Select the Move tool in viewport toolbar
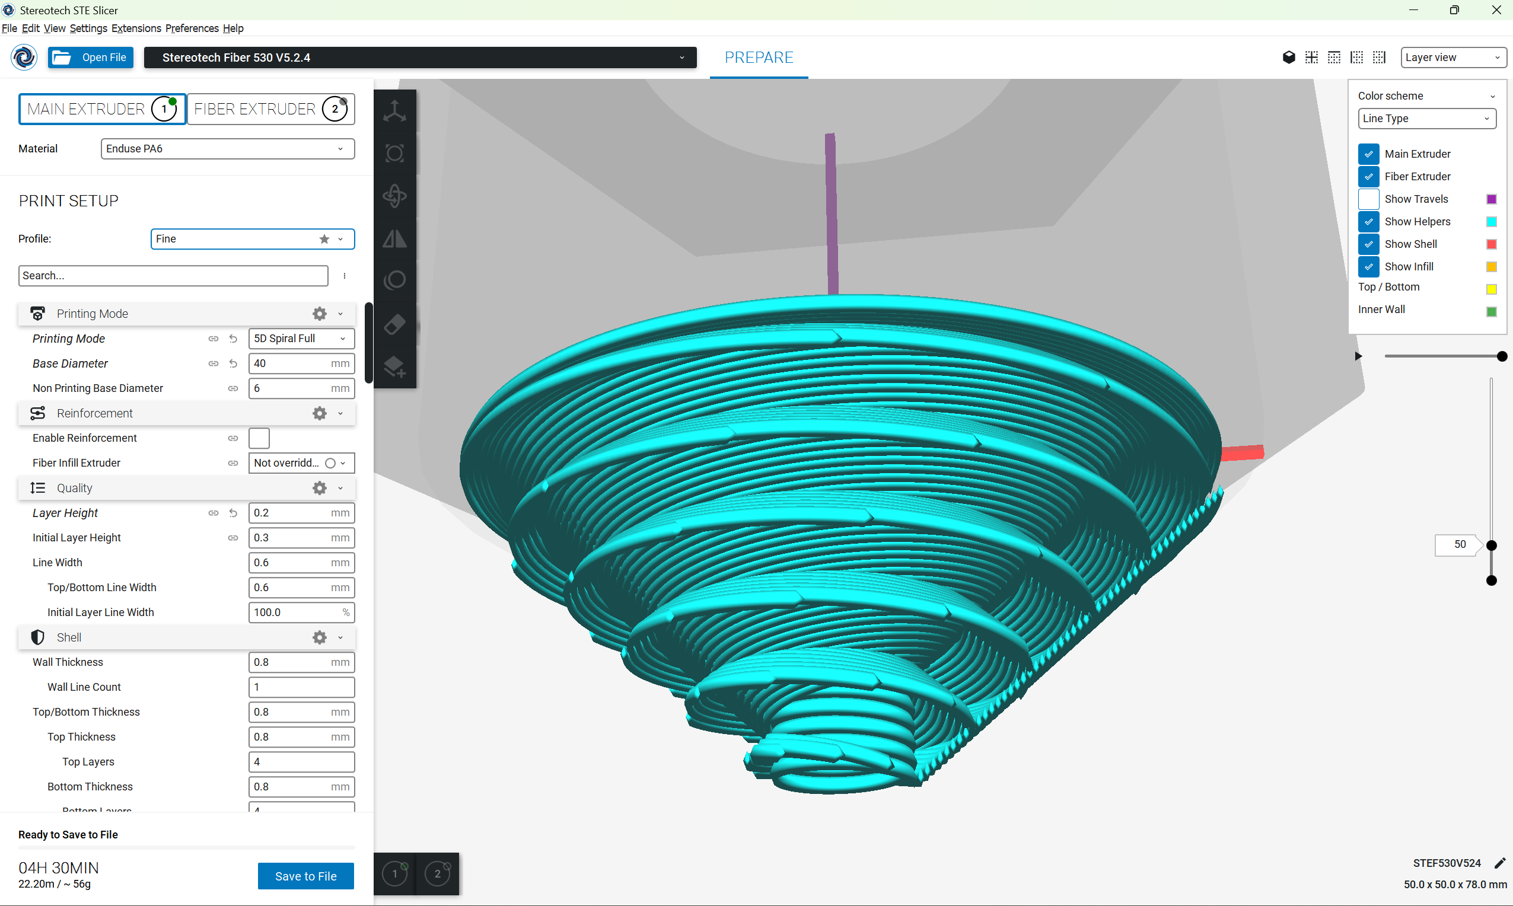This screenshot has height=906, width=1513. (394, 111)
